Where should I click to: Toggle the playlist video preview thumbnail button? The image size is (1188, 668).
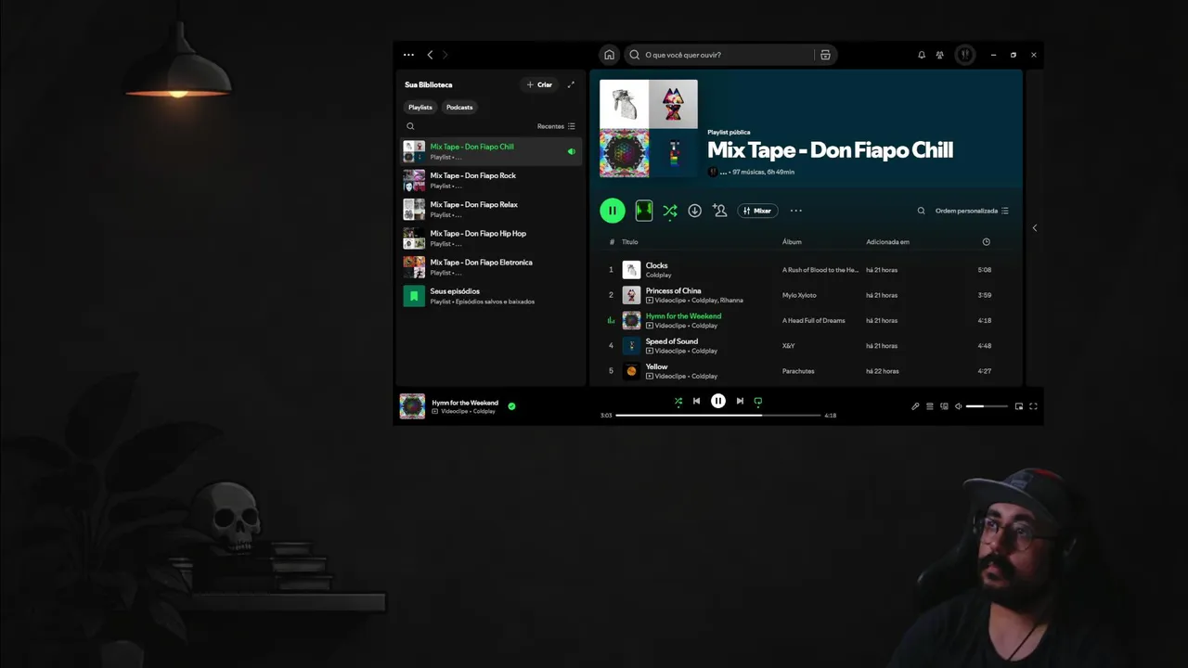644,211
